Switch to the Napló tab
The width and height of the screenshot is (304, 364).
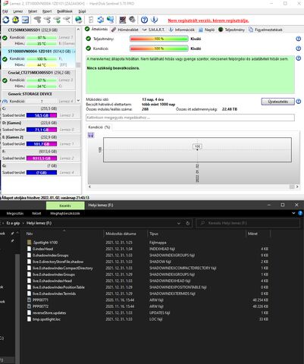coord(207,30)
